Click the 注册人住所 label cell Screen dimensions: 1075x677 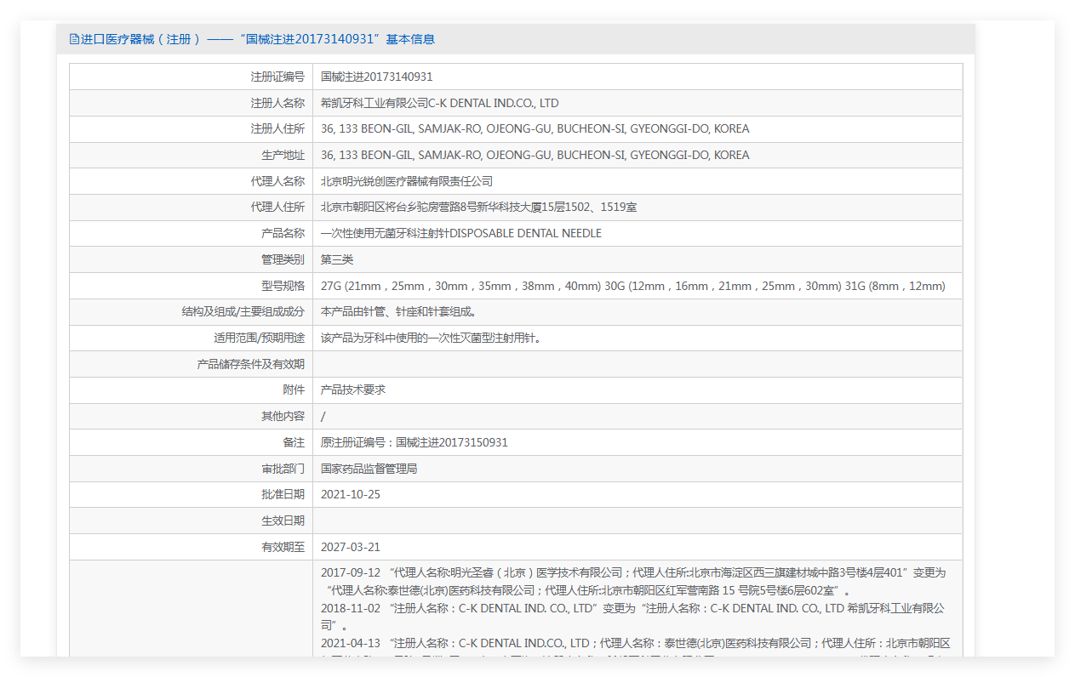pos(191,129)
